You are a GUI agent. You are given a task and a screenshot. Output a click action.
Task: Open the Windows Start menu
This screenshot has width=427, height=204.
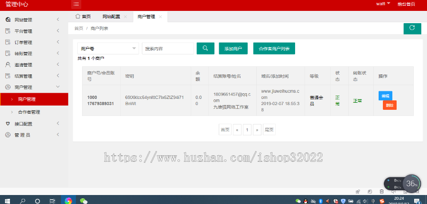pos(8,201)
